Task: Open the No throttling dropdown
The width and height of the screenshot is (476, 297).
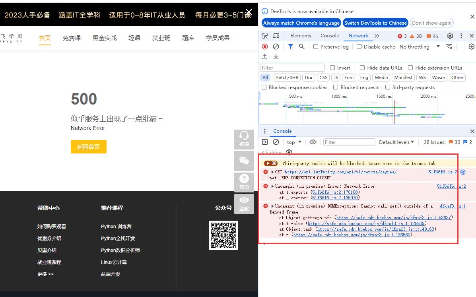Action: (x=420, y=47)
